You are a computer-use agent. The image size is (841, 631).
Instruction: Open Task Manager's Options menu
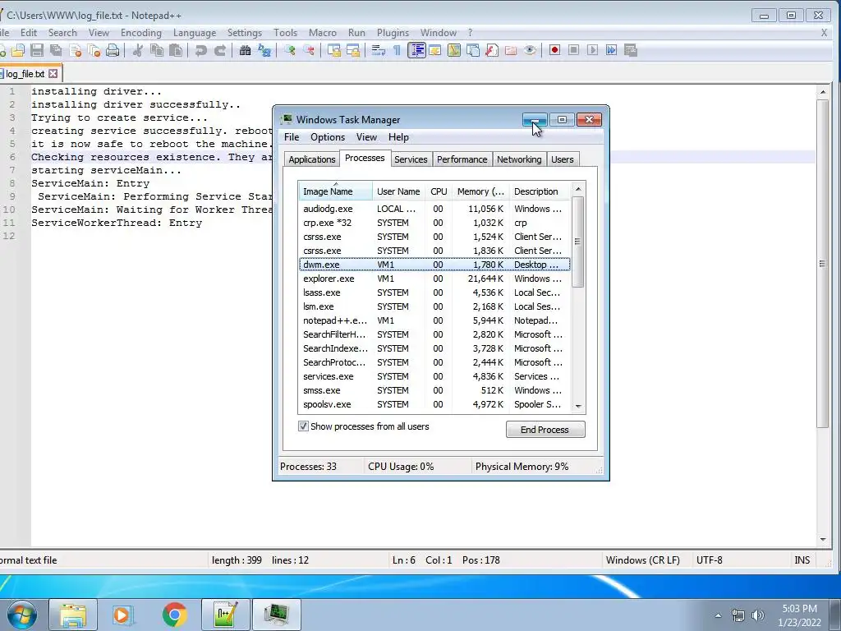(328, 137)
